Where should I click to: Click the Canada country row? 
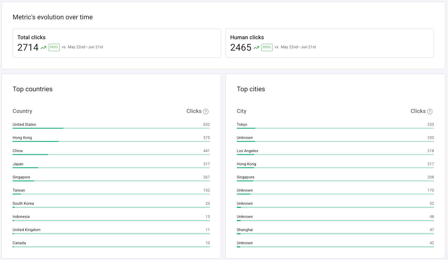[x=111, y=244]
